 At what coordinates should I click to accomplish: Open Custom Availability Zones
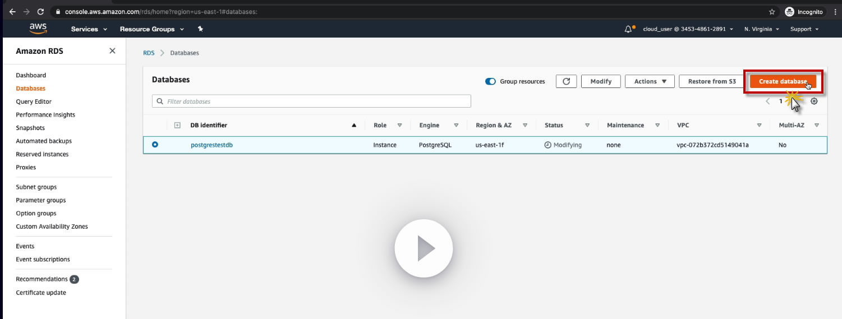click(52, 226)
